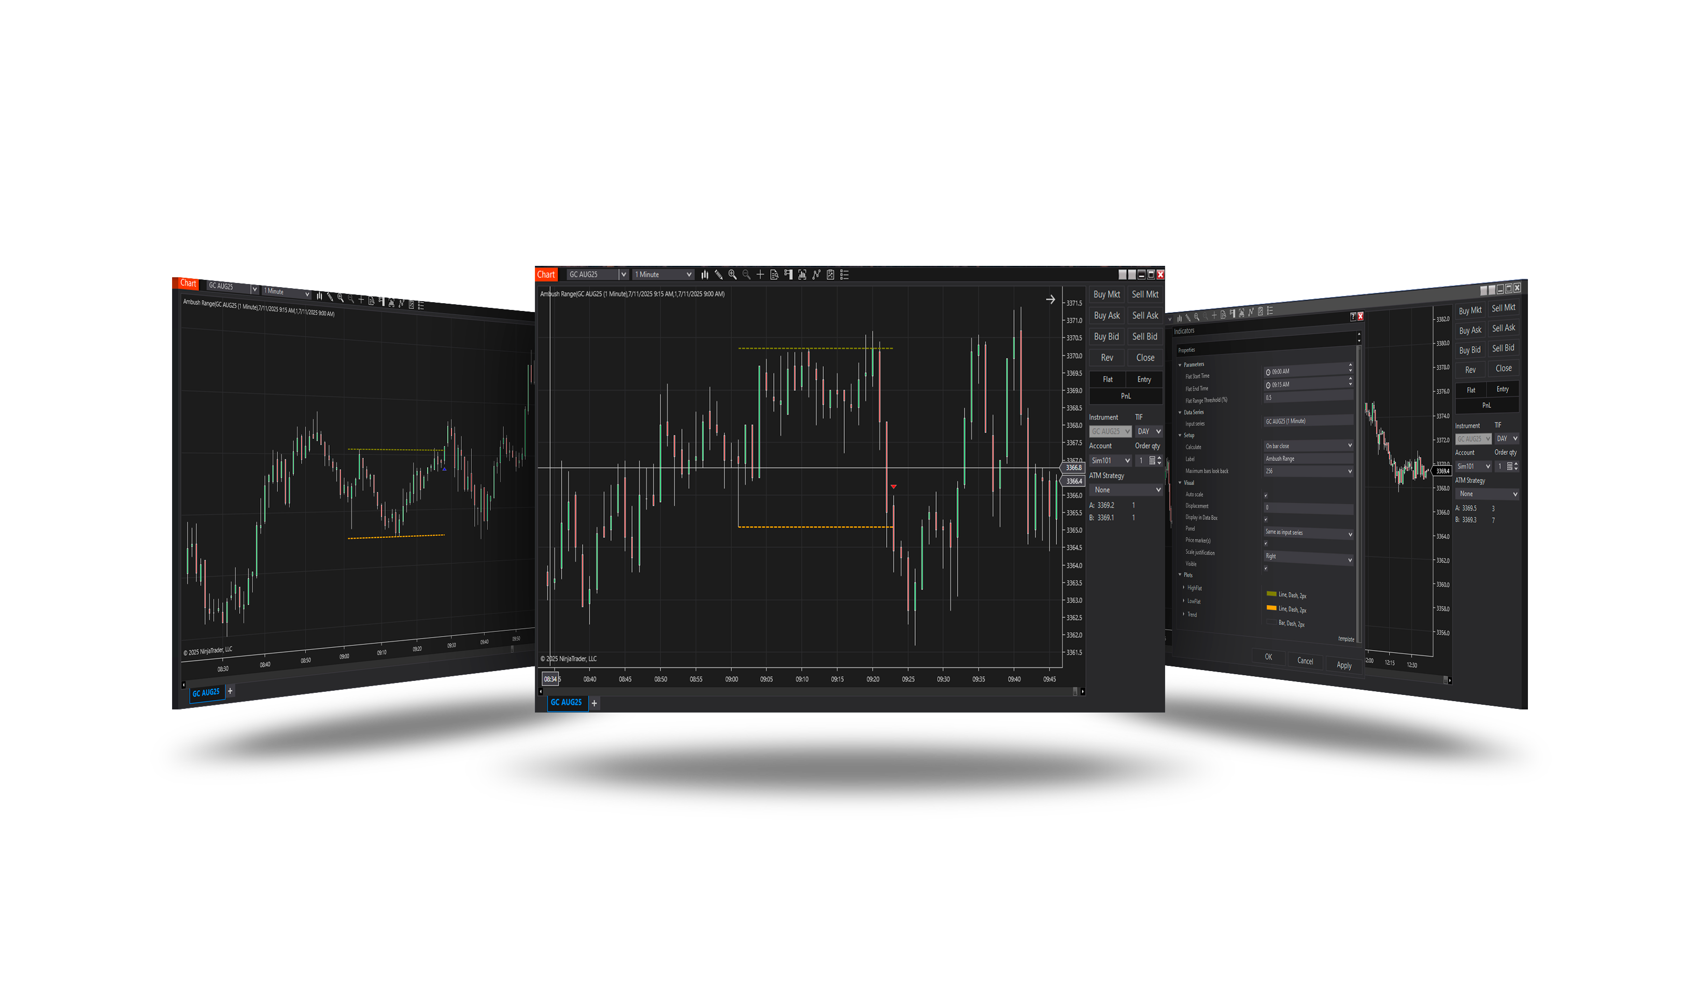The image size is (1700, 995).
Task: Open the Calculate 'On bar close' dropdown
Action: 1307,446
